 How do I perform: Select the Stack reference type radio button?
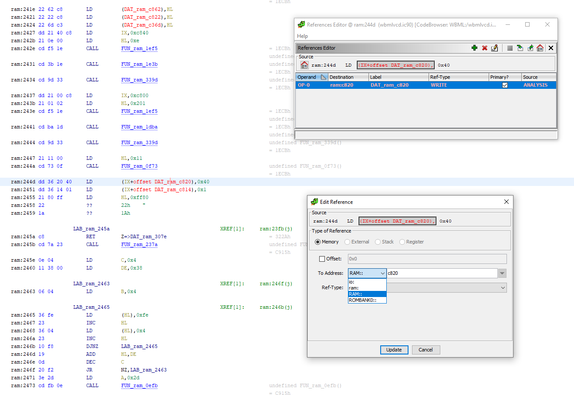pyautogui.click(x=378, y=242)
